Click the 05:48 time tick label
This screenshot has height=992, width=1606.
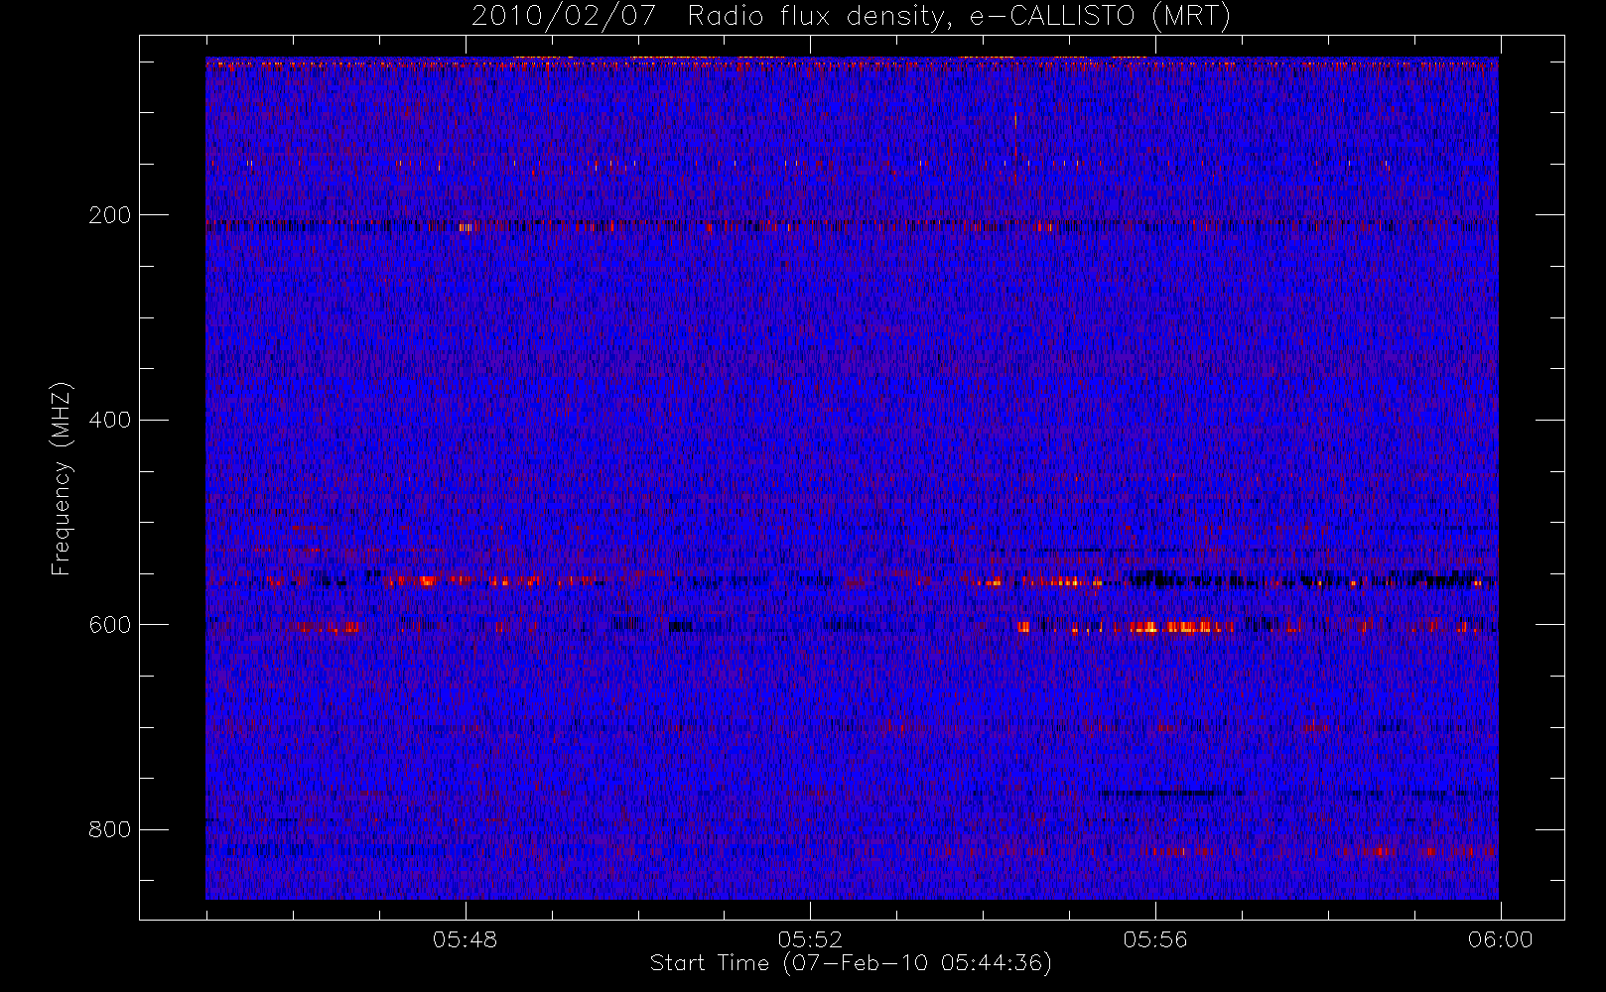[465, 939]
